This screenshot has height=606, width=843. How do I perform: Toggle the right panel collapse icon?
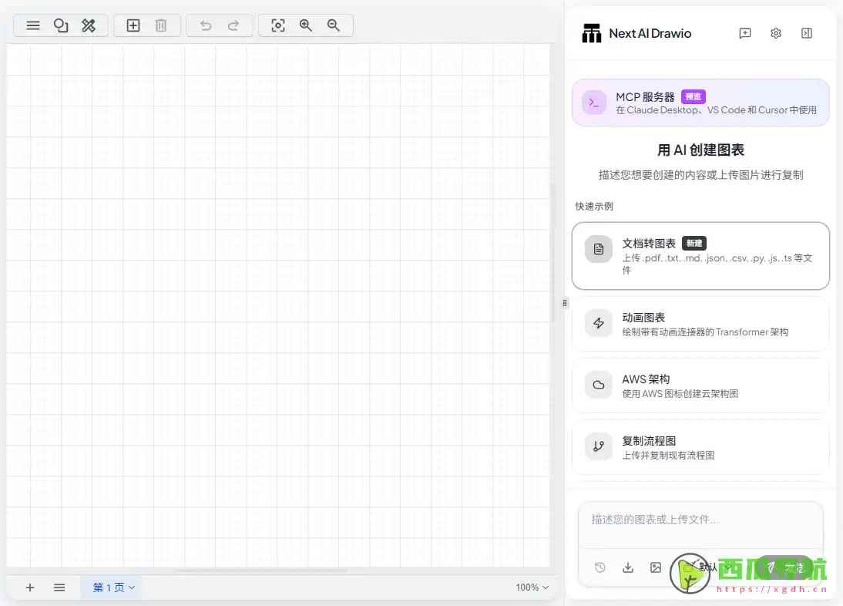click(x=806, y=33)
